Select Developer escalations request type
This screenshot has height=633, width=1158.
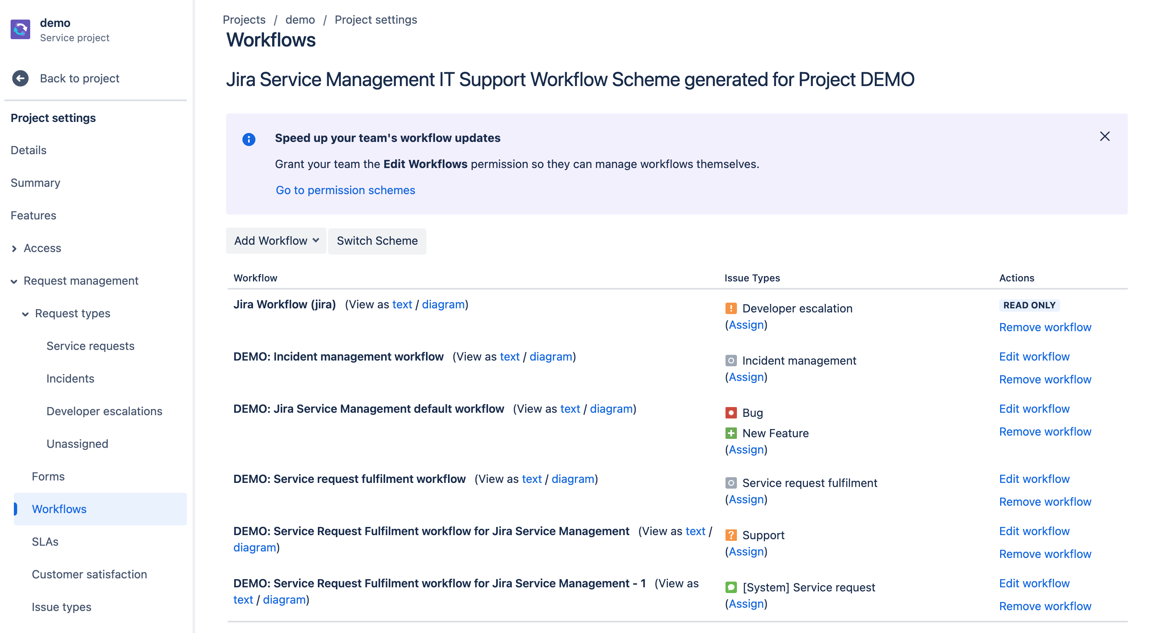[104, 411]
